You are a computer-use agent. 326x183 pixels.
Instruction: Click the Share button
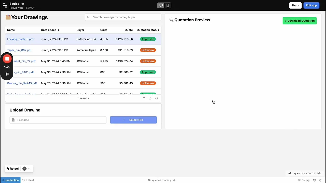tap(295, 5)
